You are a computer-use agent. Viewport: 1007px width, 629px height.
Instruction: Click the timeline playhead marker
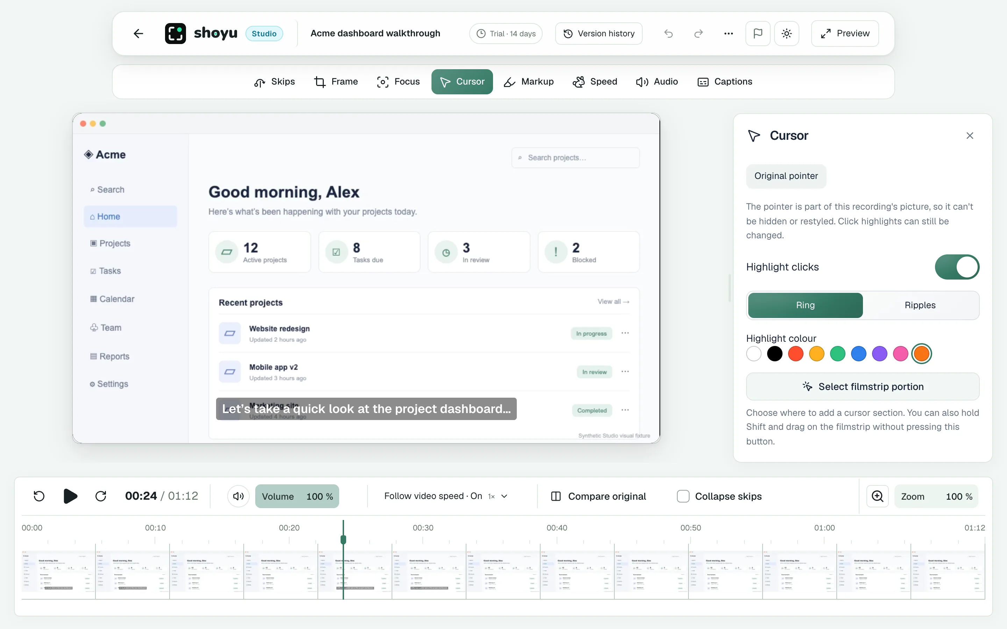coord(343,540)
